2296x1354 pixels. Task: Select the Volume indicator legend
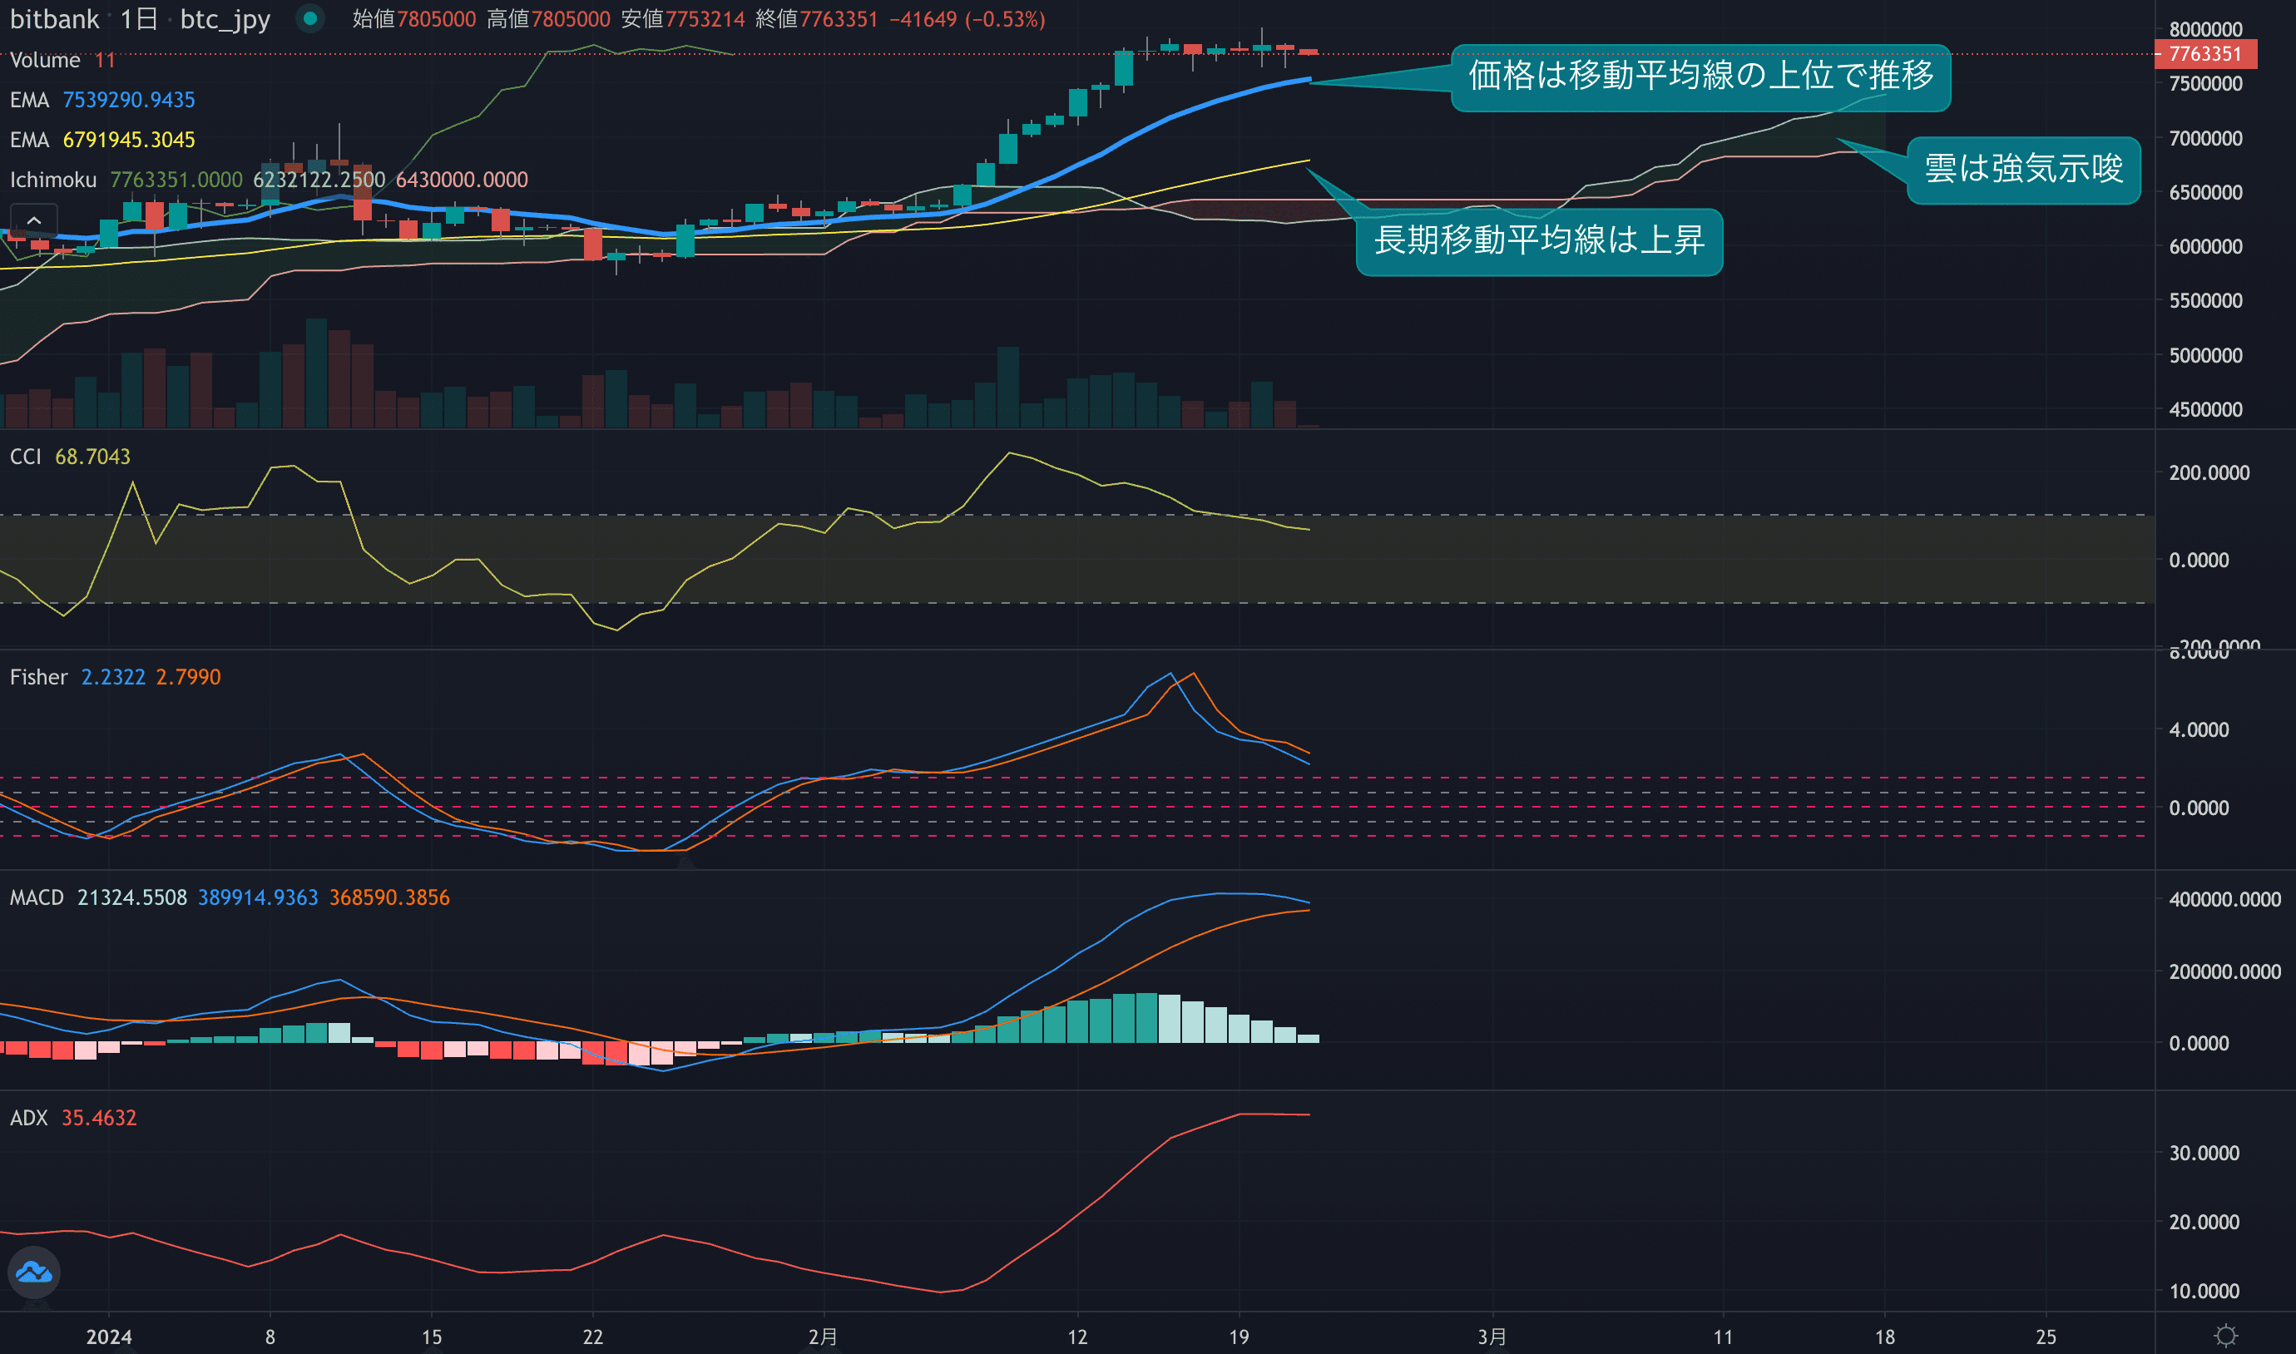pos(45,60)
